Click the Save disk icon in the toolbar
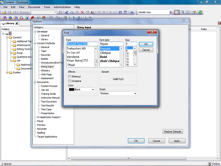Image resolution: width=221 pixels, height=166 pixels. pyautogui.click(x=9, y=12)
